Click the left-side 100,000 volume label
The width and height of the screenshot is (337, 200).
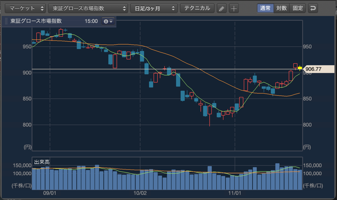[22, 173]
